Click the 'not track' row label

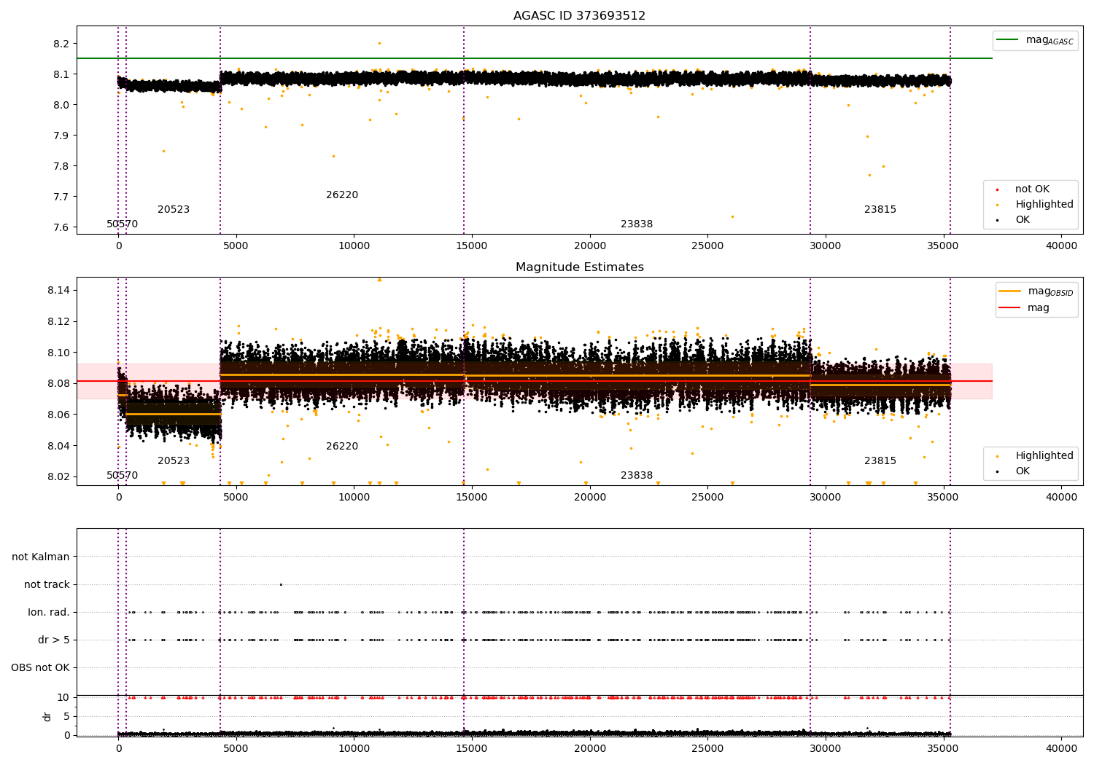pos(47,585)
